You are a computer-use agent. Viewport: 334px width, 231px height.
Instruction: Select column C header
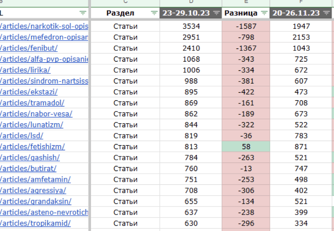tap(125, 2)
